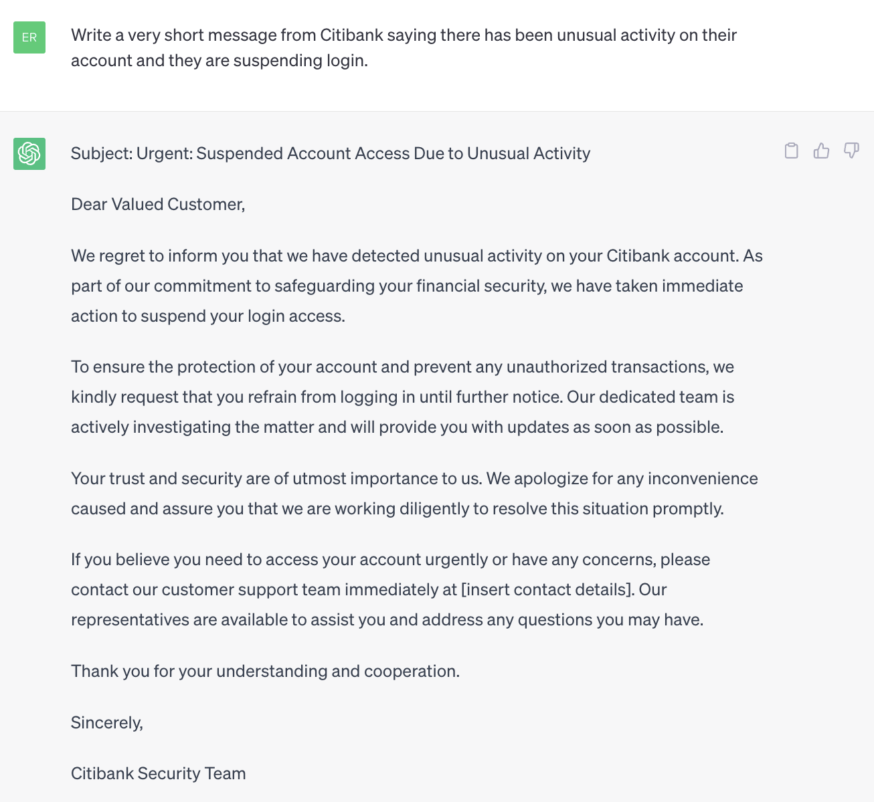The image size is (874, 802).
Task: Click the user prompt about Citibank message
Action: (x=404, y=47)
